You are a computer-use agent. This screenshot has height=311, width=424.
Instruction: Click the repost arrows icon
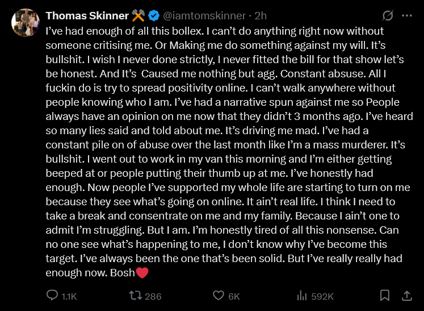click(136, 296)
